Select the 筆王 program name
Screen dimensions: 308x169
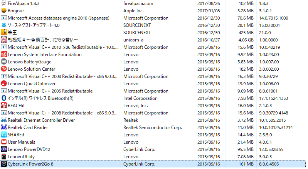click(x=12, y=33)
